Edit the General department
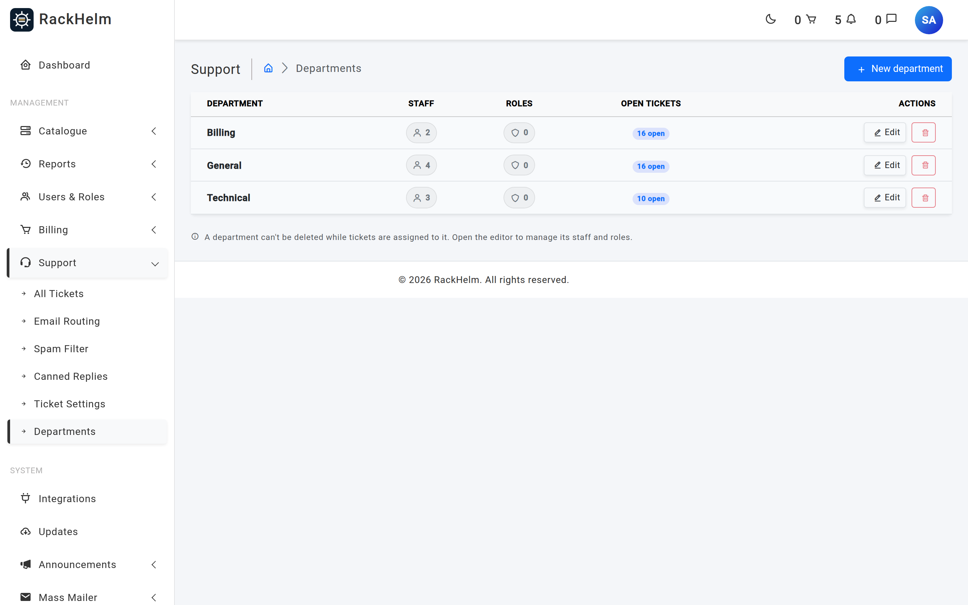Viewport: 968px width, 605px height. (x=884, y=165)
